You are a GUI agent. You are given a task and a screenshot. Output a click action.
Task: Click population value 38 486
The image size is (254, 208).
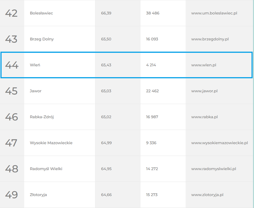(x=153, y=13)
